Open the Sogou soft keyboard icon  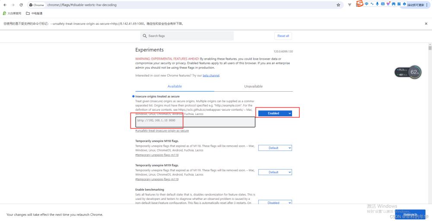[383, 4]
